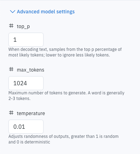Click the "most likely tokens; lower" help line
This screenshot has height=154, width=140.
pos(59,55)
